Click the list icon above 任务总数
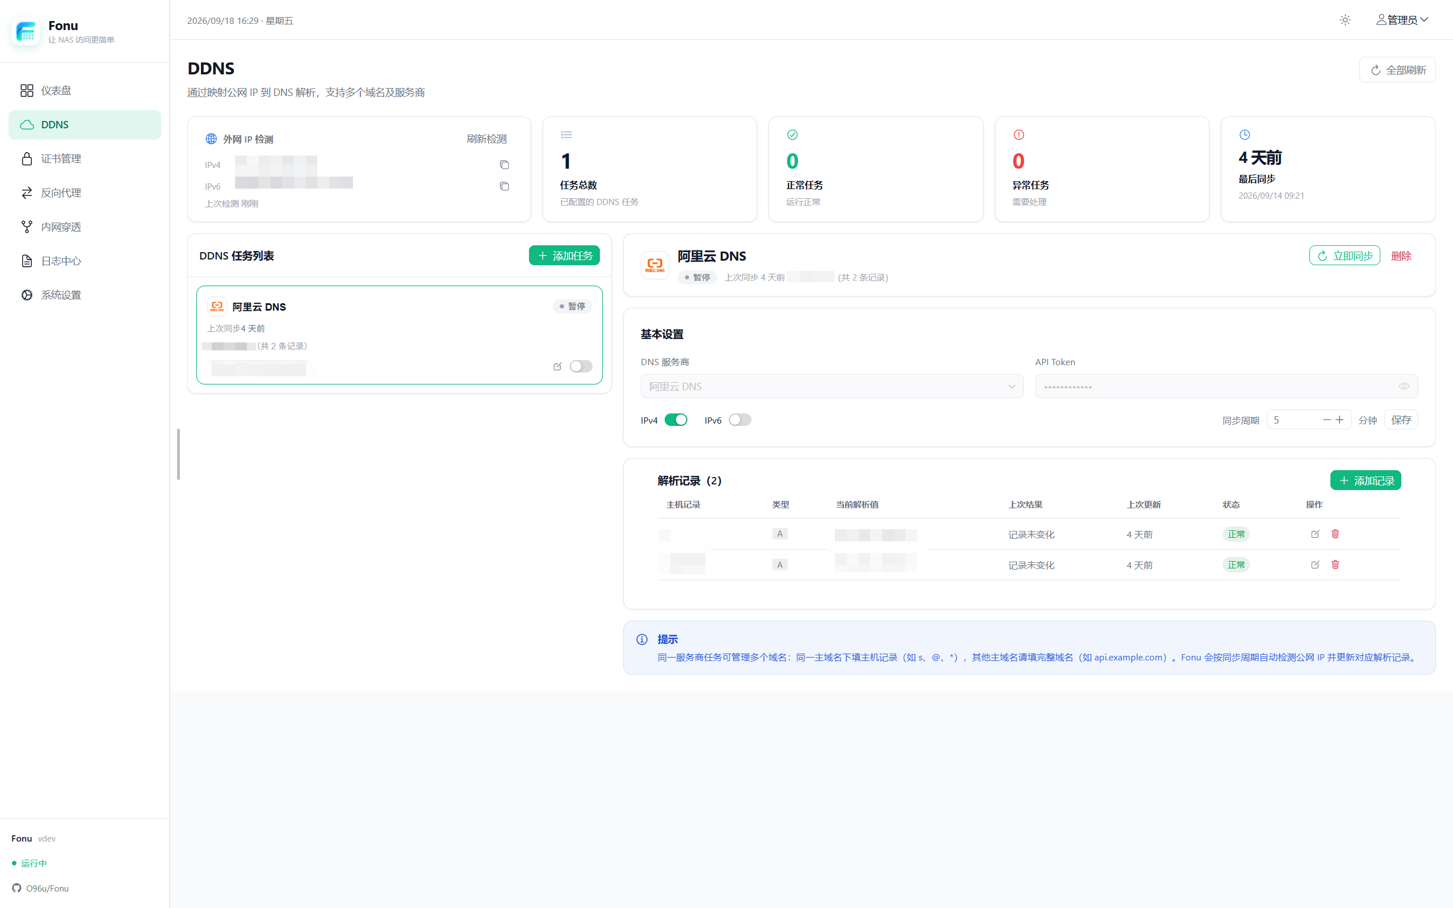Viewport: 1453px width, 908px height. [566, 135]
